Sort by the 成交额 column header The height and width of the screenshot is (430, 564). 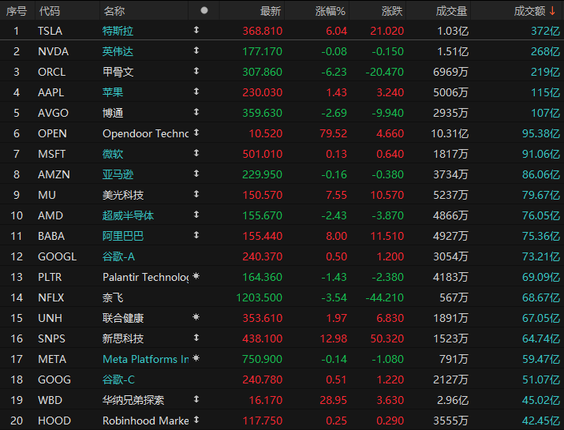pos(529,11)
